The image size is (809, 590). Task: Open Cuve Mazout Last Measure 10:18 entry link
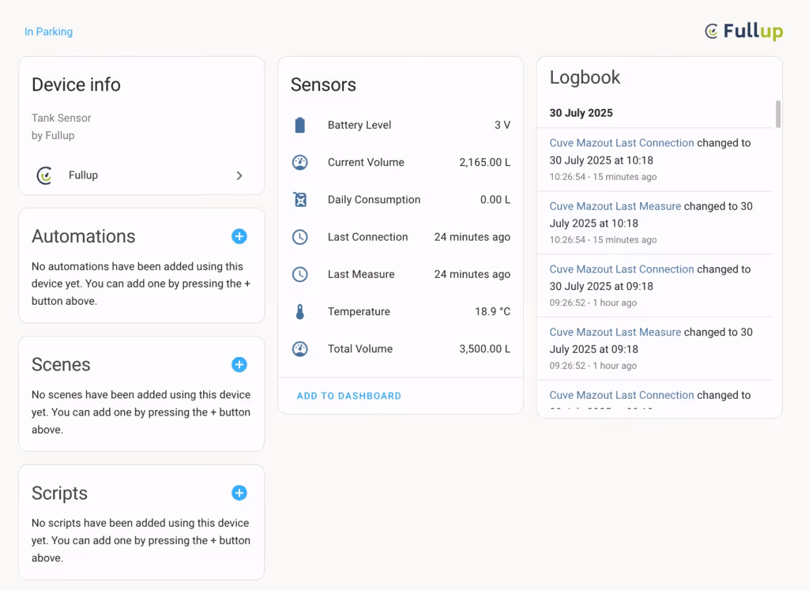(x=615, y=206)
